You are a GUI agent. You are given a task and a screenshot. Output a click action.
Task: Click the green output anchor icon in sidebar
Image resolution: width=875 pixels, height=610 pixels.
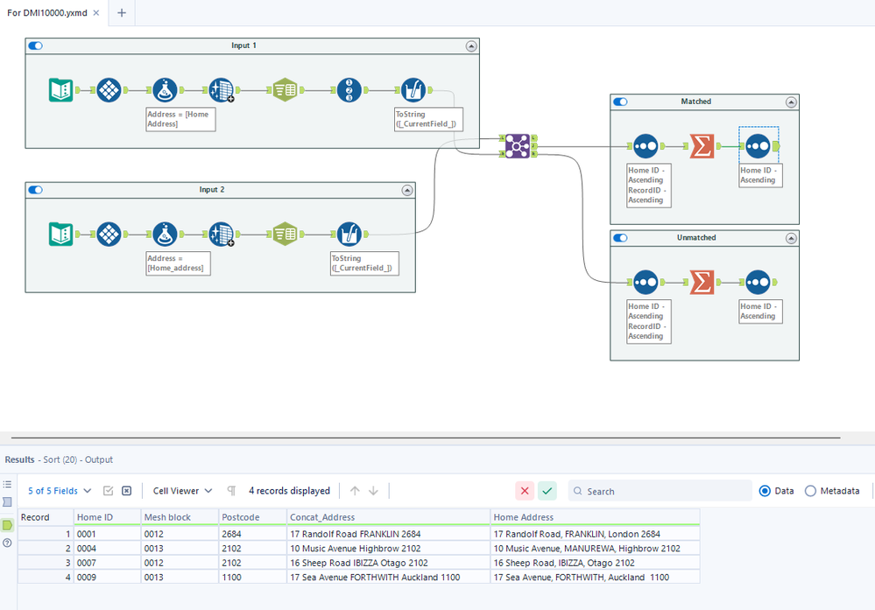[7, 525]
